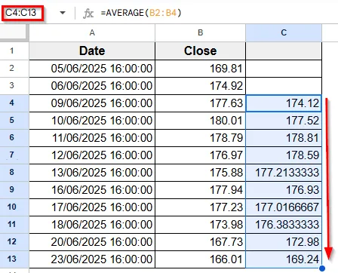338x273 pixels.
Task: Select row 5 header
Action: click(14, 121)
